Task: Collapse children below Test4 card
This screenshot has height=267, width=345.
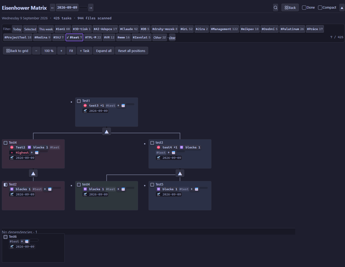Action: tap(33, 173)
